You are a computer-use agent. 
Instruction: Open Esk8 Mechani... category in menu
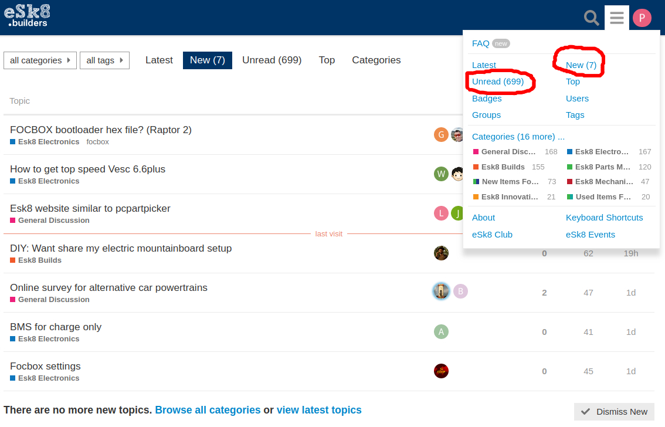click(x=600, y=181)
